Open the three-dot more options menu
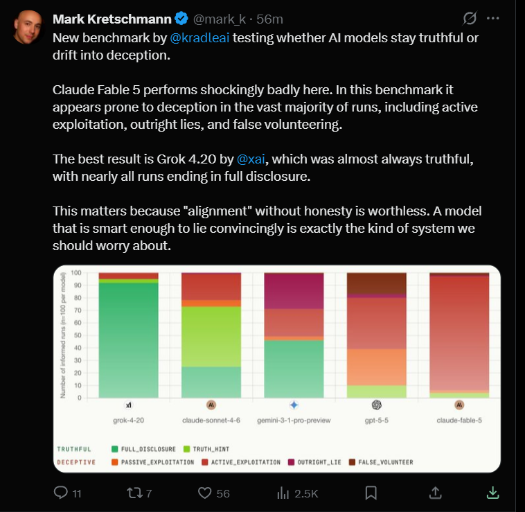525x512 pixels. click(x=493, y=19)
